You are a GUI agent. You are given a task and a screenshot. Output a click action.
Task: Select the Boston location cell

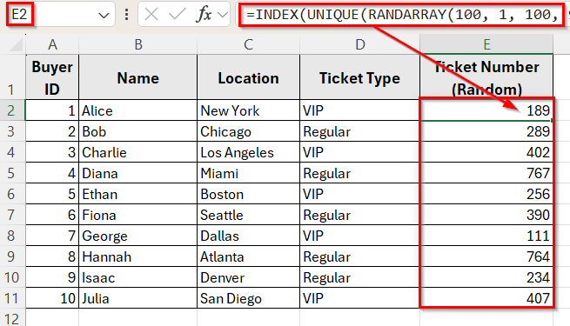point(248,194)
